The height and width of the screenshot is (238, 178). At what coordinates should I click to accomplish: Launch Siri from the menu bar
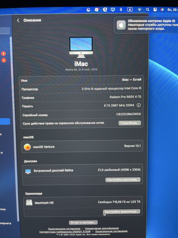(x=162, y=10)
